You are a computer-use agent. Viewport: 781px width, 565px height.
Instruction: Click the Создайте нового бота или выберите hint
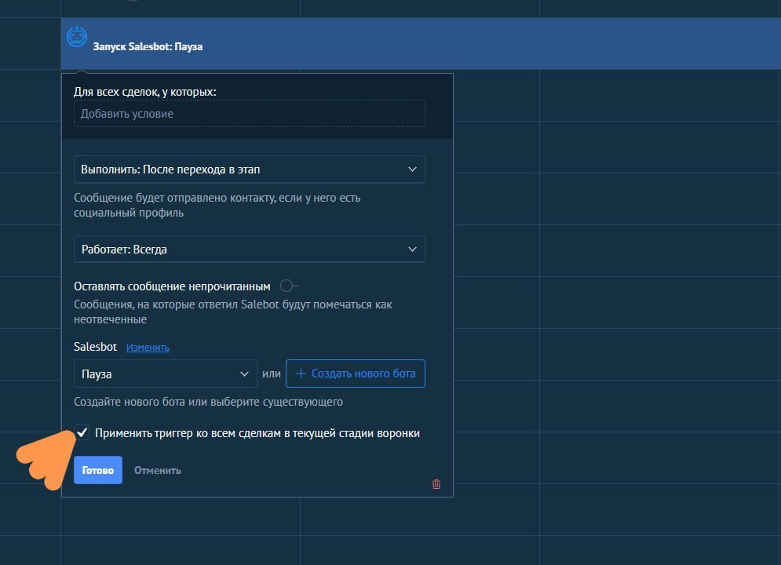tap(208, 402)
